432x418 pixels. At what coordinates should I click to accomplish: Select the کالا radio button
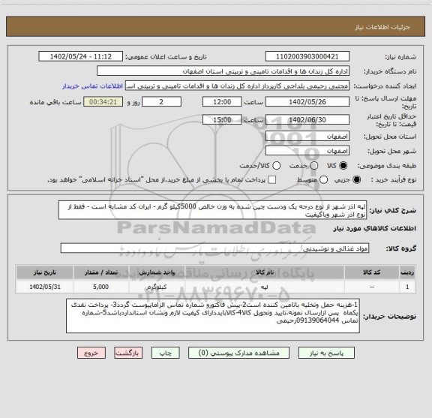(x=343, y=166)
